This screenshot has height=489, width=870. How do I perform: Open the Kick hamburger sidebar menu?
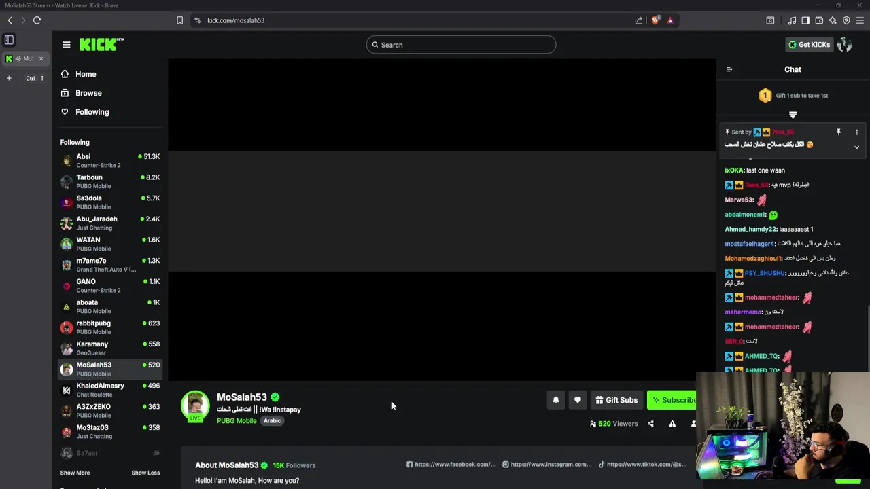click(x=66, y=45)
